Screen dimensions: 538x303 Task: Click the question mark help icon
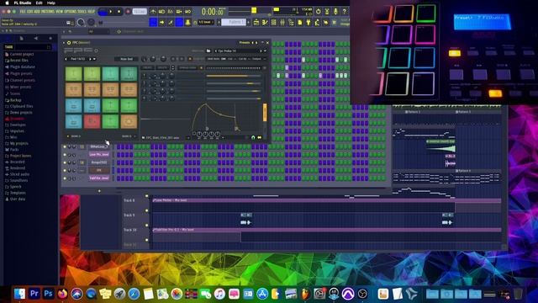click(344, 12)
